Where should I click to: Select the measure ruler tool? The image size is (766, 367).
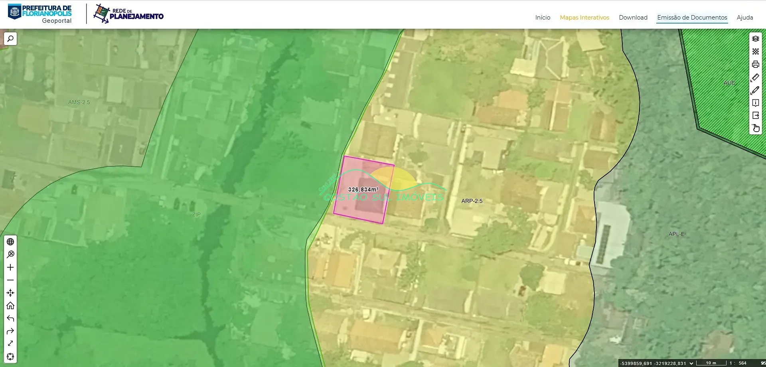(756, 77)
